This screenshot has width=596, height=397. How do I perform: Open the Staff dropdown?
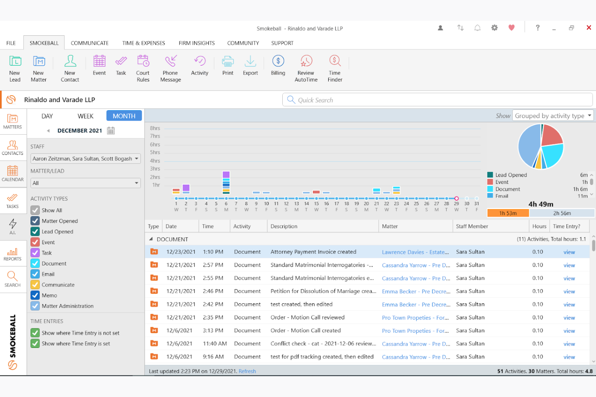[86, 158]
